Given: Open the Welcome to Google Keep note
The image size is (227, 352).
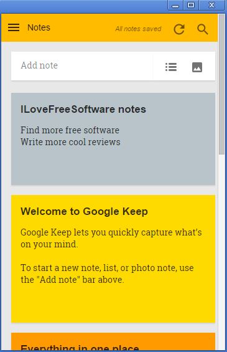Looking at the screenshot, I should tap(113, 259).
